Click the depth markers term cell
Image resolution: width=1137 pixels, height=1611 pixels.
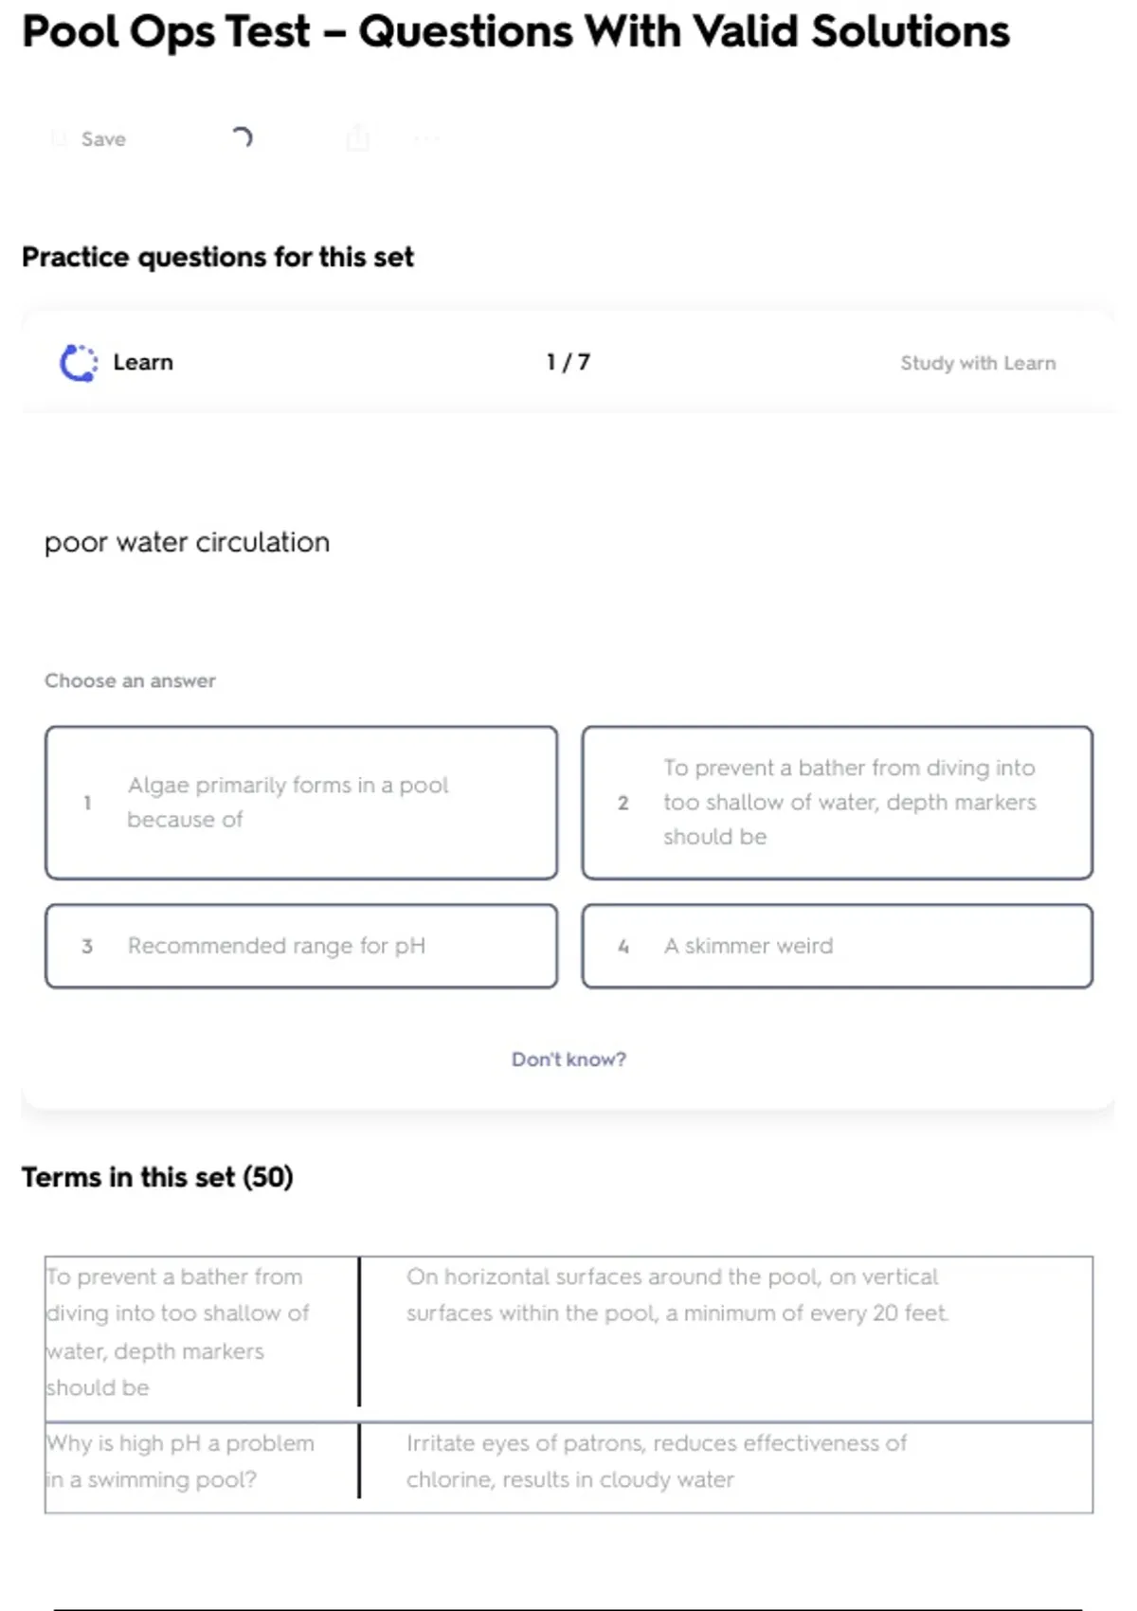click(x=189, y=1331)
